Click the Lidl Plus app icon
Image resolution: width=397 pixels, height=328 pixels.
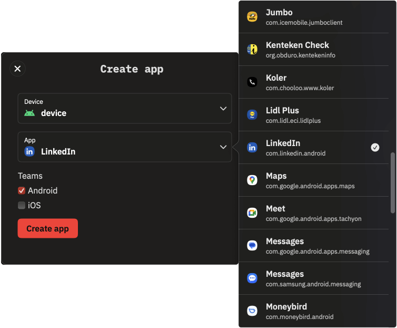pyautogui.click(x=252, y=115)
